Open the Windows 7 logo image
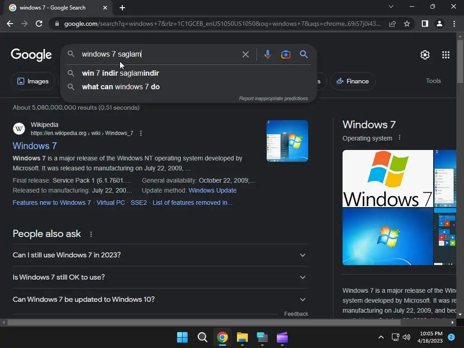This screenshot has width=464, height=348. coord(388,179)
